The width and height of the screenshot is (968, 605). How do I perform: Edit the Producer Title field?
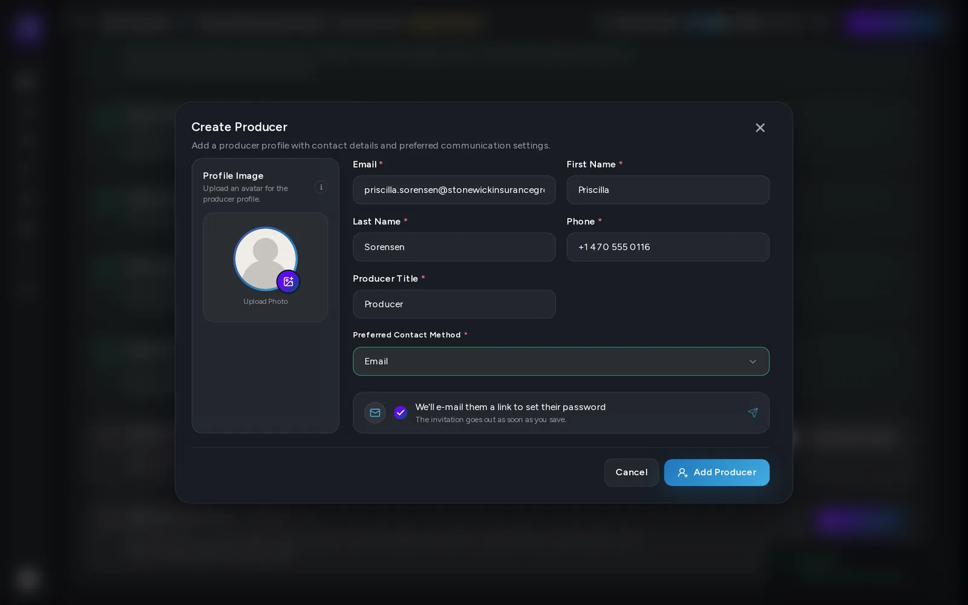pyautogui.click(x=454, y=304)
